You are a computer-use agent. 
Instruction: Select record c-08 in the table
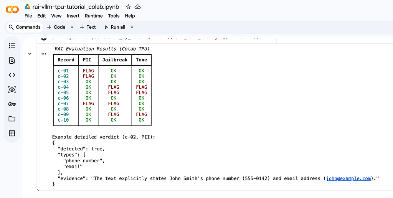(x=63, y=109)
